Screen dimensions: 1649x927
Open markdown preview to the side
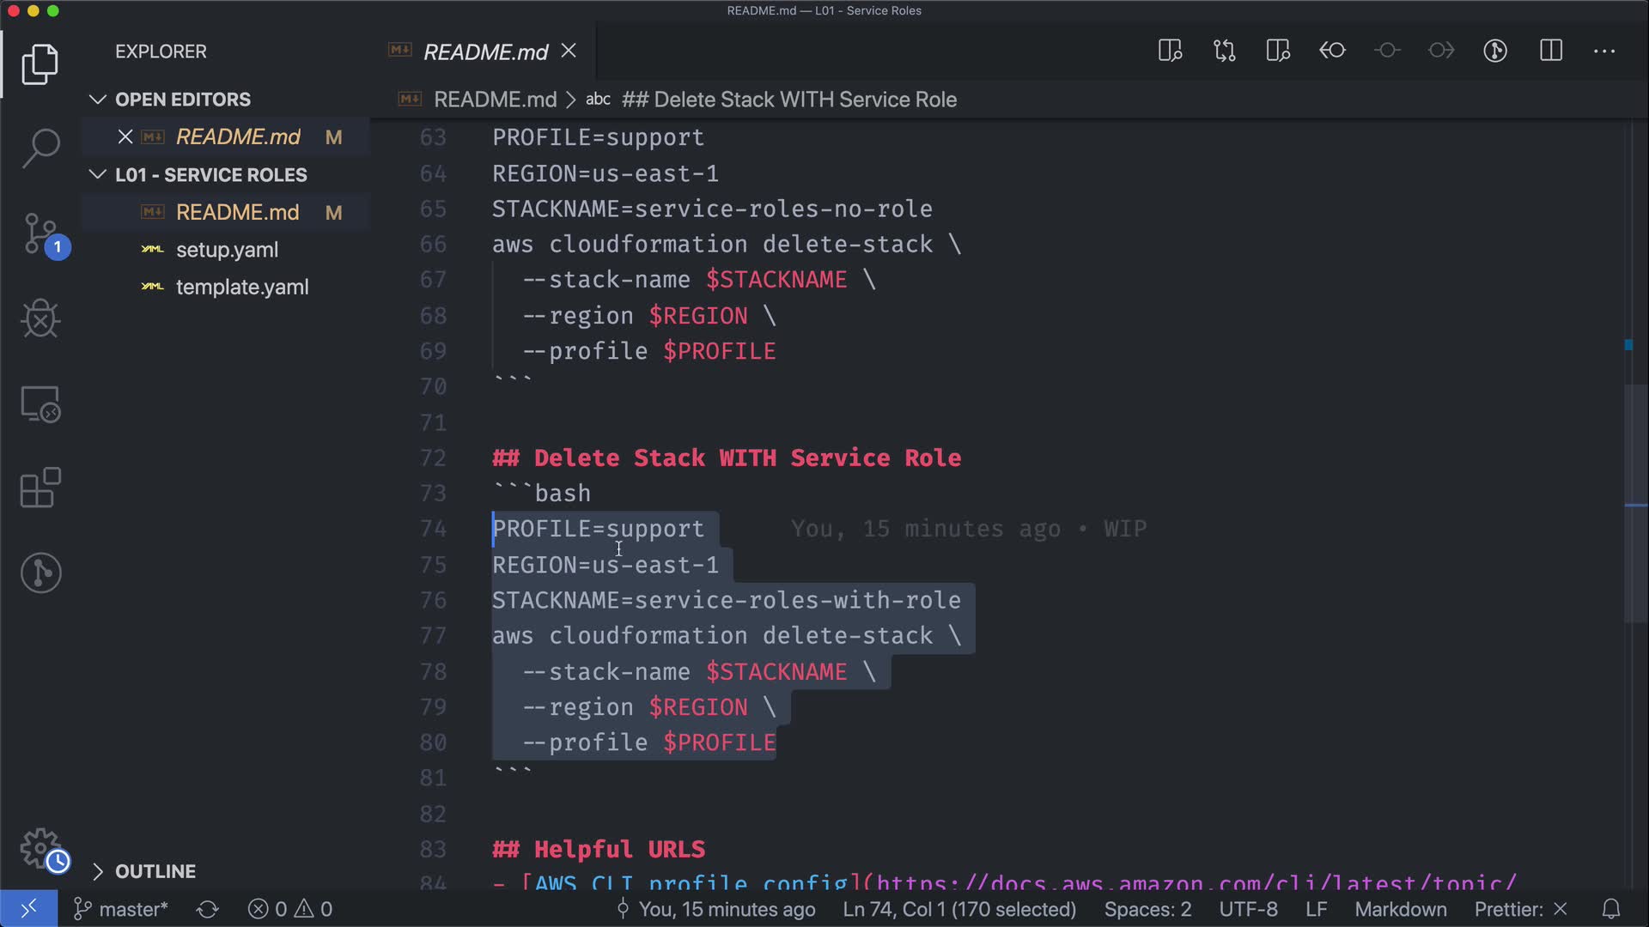coord(1170,51)
